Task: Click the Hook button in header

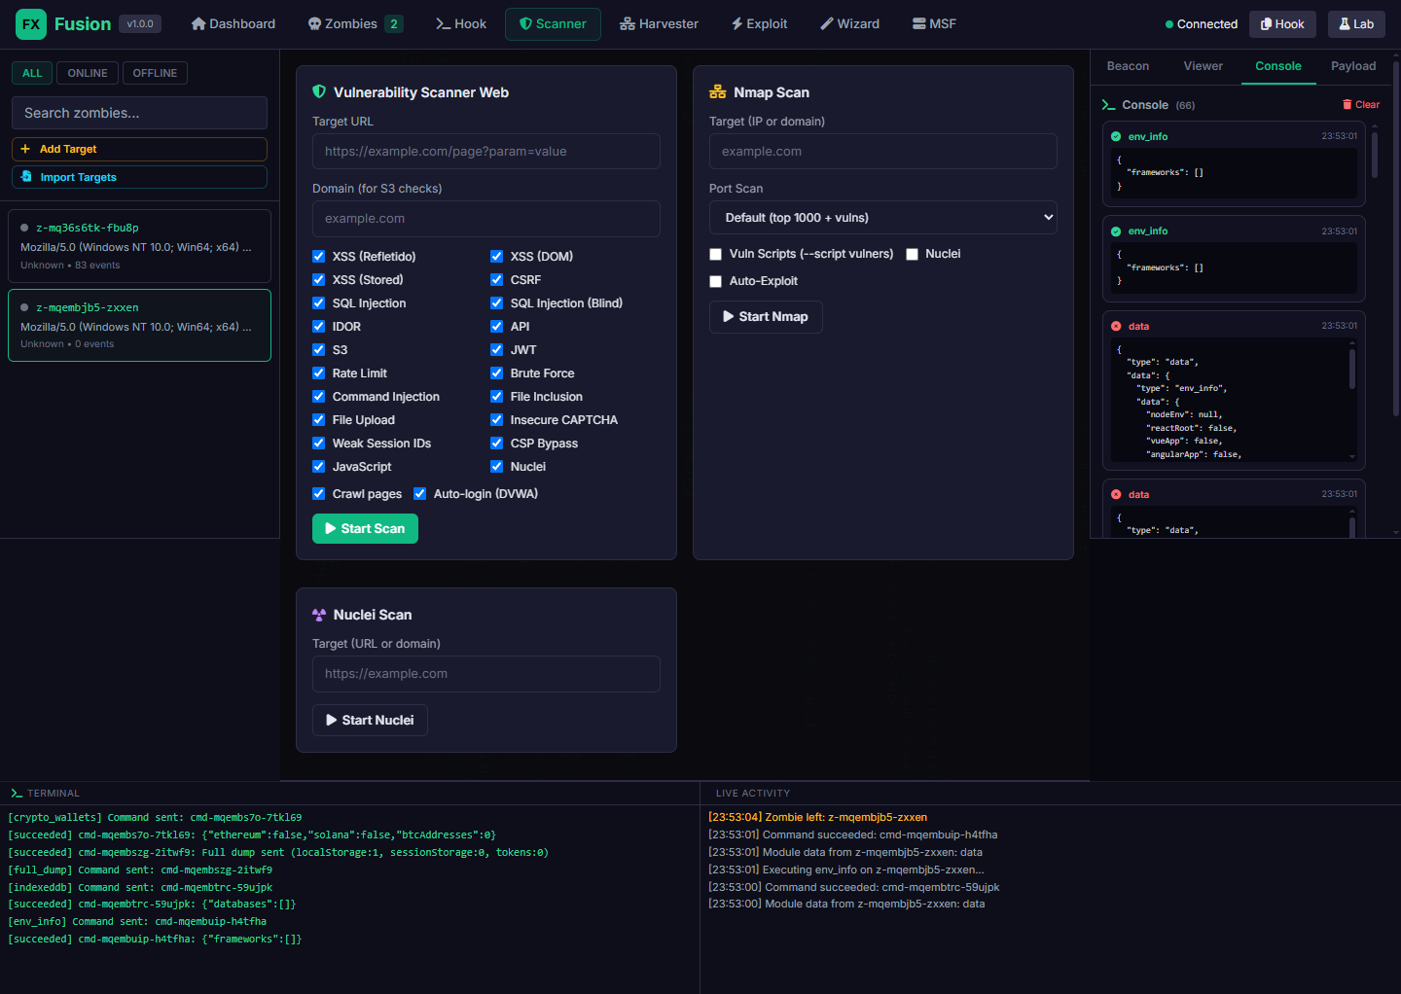Action: coord(1282,24)
